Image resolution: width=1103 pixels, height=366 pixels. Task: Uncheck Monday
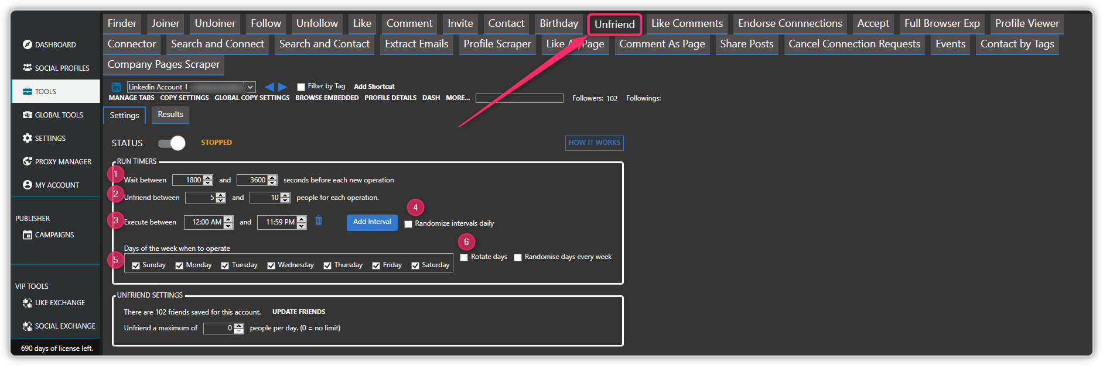pyautogui.click(x=179, y=265)
